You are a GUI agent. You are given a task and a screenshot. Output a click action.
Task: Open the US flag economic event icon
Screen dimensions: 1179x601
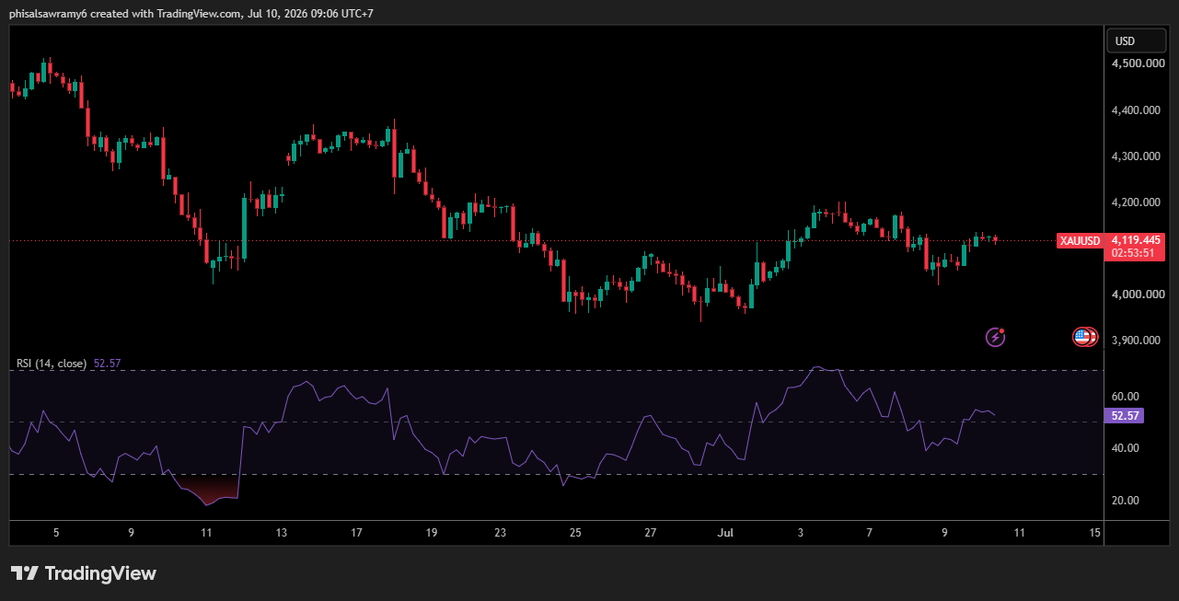tap(1084, 337)
